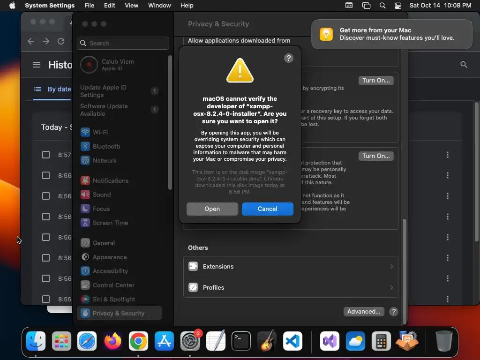Open Google Chrome from the Dock

tap(138, 341)
